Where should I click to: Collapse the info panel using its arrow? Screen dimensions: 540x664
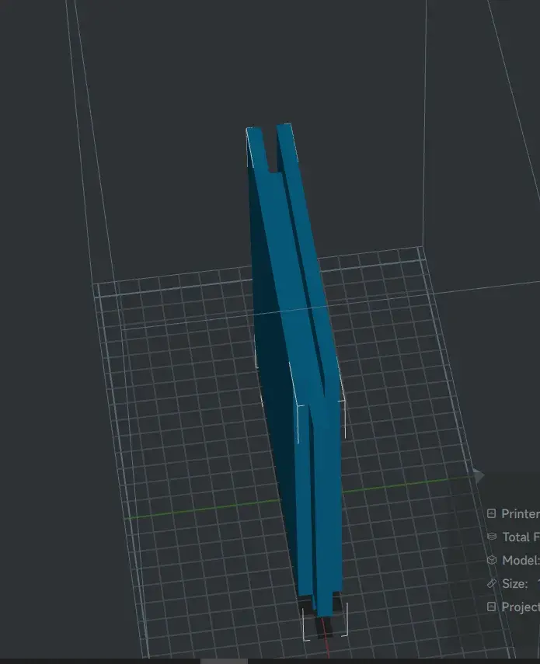tap(479, 476)
